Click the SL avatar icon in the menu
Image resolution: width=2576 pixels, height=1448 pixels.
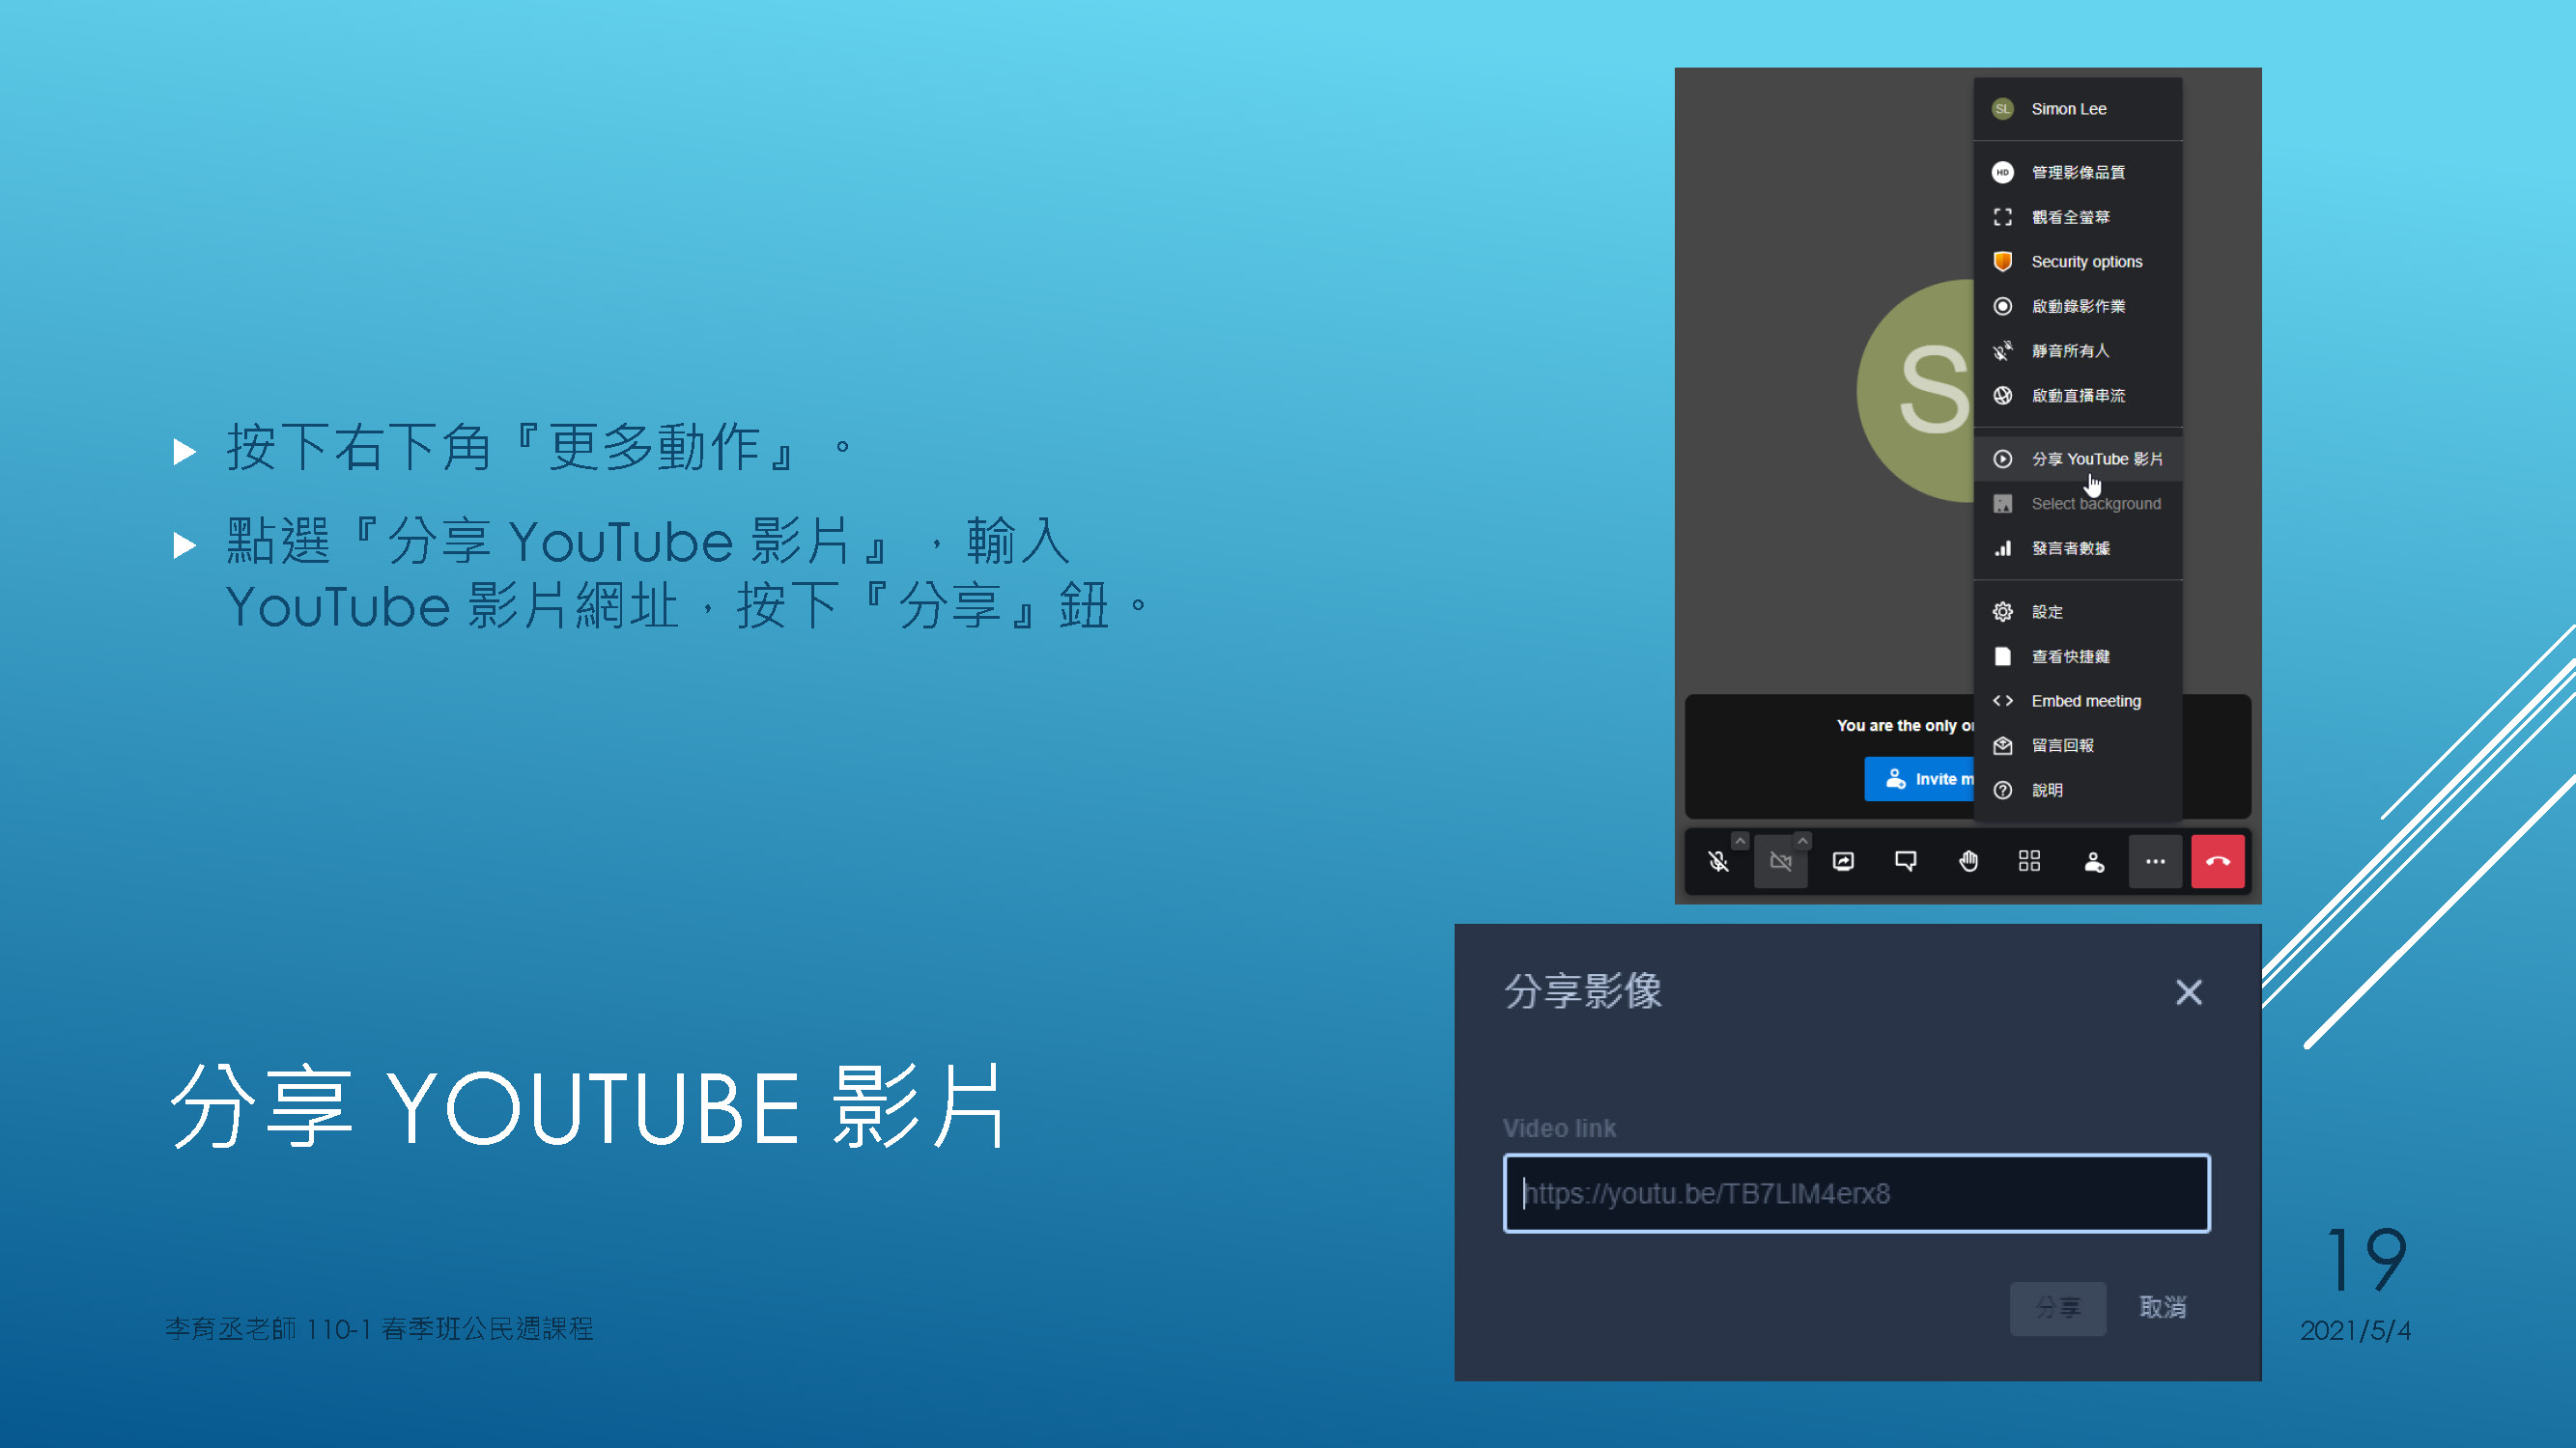pyautogui.click(x=2002, y=109)
